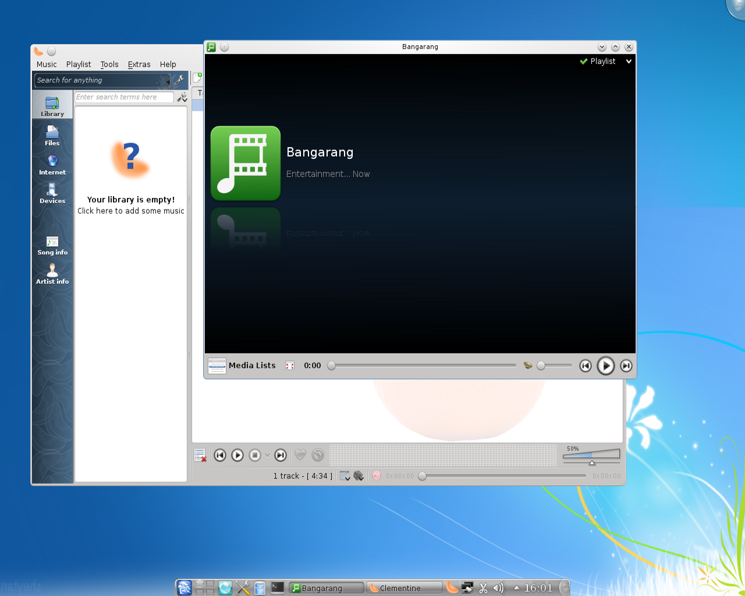Click clear playlist icon in Clementine
Viewport: 745px width, 596px height.
point(200,455)
